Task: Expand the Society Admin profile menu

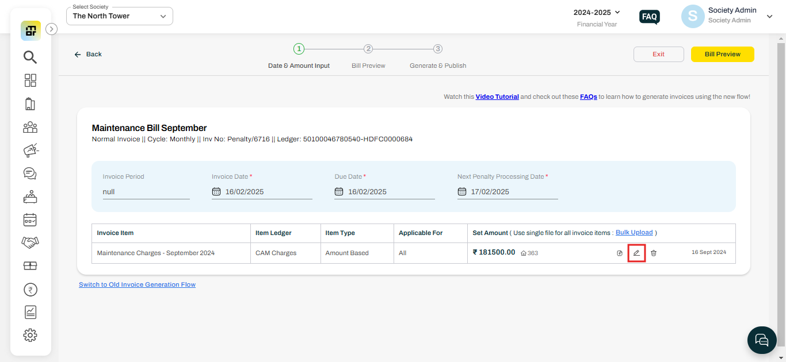Action: pyautogui.click(x=770, y=16)
